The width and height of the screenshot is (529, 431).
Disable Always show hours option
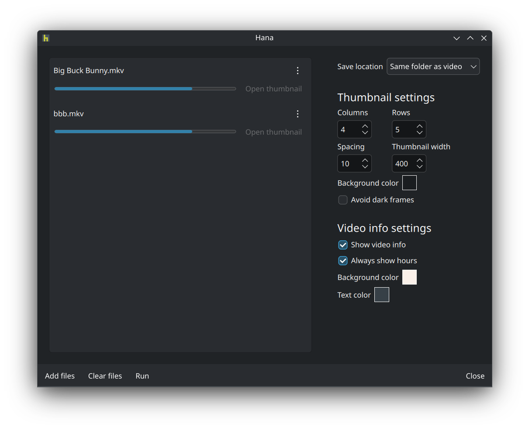343,261
